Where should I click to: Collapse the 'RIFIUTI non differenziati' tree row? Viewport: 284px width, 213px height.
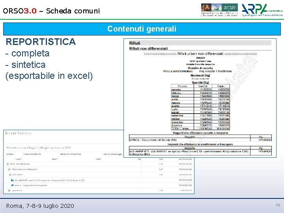[x=7, y=164]
